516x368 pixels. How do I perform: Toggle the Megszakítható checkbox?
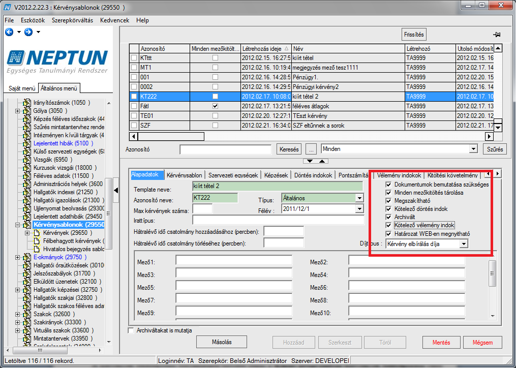pos(388,201)
